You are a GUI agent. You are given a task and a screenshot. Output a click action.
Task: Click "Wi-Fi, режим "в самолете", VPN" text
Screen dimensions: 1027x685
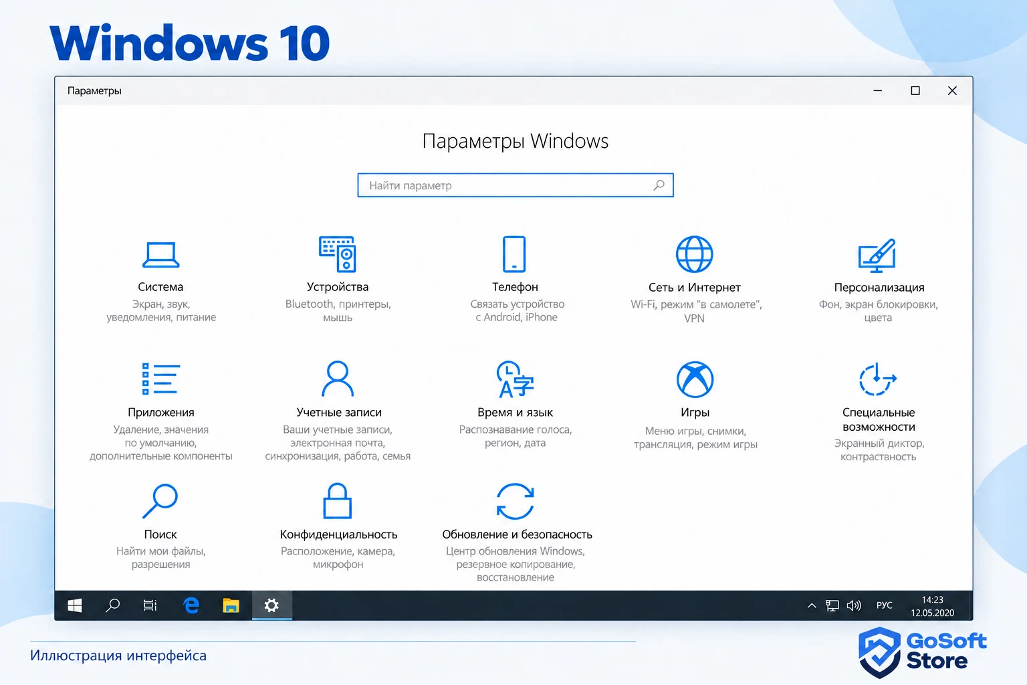pyautogui.click(x=696, y=312)
